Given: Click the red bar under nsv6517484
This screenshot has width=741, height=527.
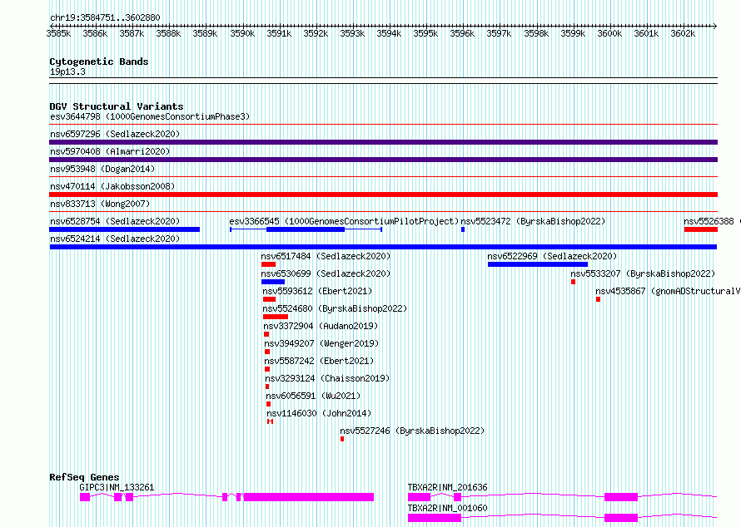Looking at the screenshot, I should [268, 264].
